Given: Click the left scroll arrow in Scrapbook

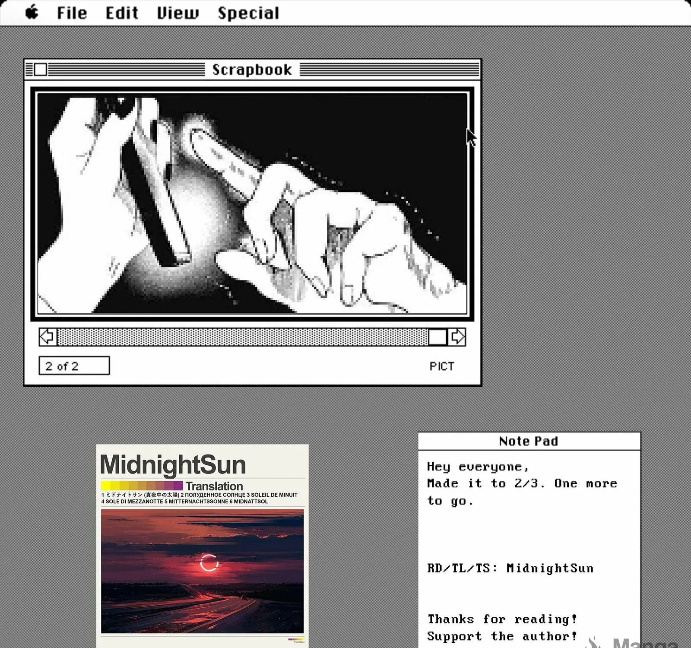Looking at the screenshot, I should click(x=48, y=337).
